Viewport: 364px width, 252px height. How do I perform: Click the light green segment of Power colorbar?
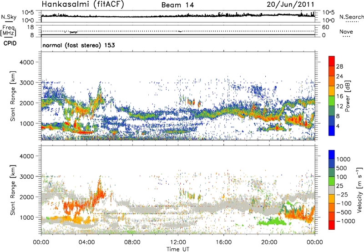pyautogui.click(x=332, y=101)
